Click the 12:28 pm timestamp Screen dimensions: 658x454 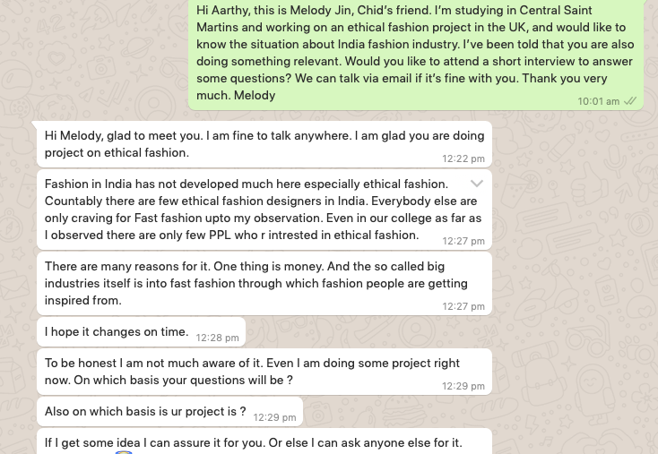217,338
